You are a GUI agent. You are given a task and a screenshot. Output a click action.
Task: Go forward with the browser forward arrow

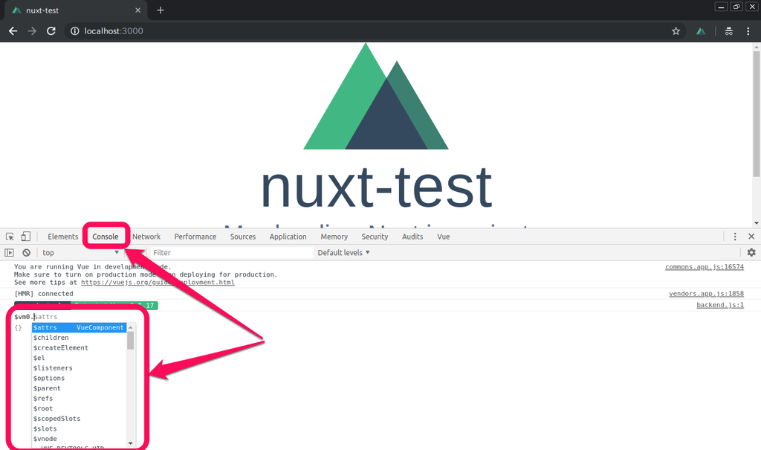coord(32,31)
